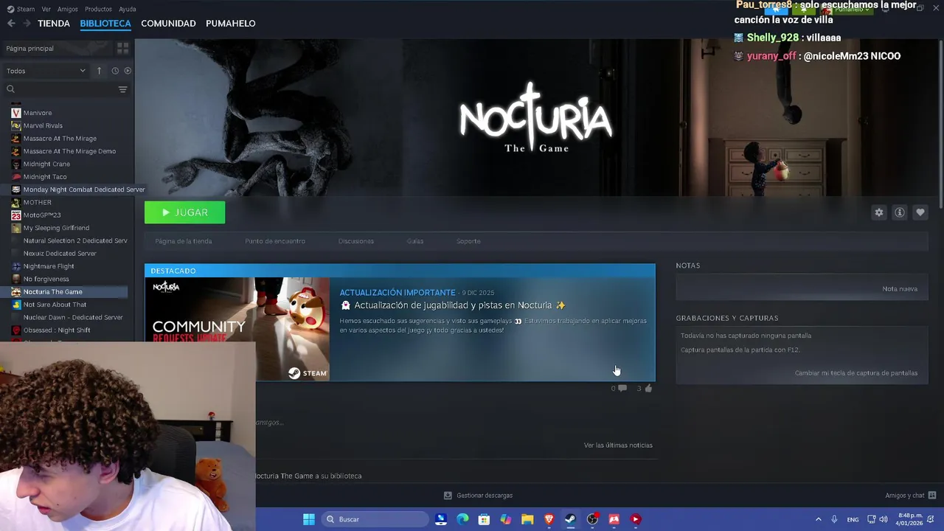Image resolution: width=944 pixels, height=531 pixels.
Task: Click comments icon under featured news
Action: (x=622, y=388)
